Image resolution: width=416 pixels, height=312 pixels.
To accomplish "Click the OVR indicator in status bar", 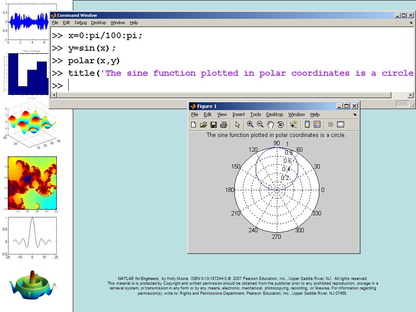I will (402, 104).
